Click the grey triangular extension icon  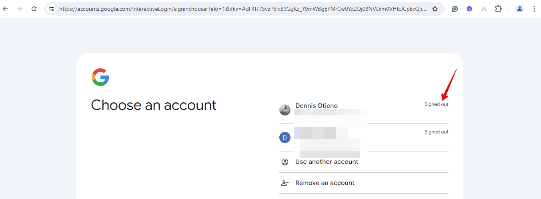[x=484, y=8]
